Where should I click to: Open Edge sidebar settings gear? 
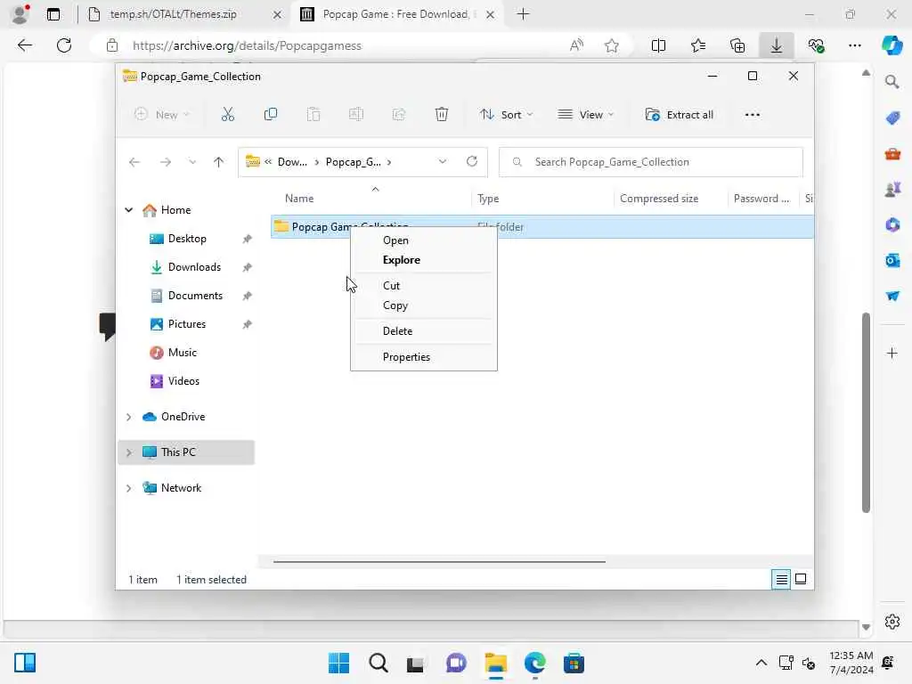(x=892, y=622)
